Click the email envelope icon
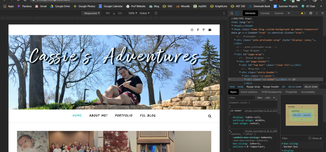The width and height of the screenshot is (326, 152). (x=210, y=30)
